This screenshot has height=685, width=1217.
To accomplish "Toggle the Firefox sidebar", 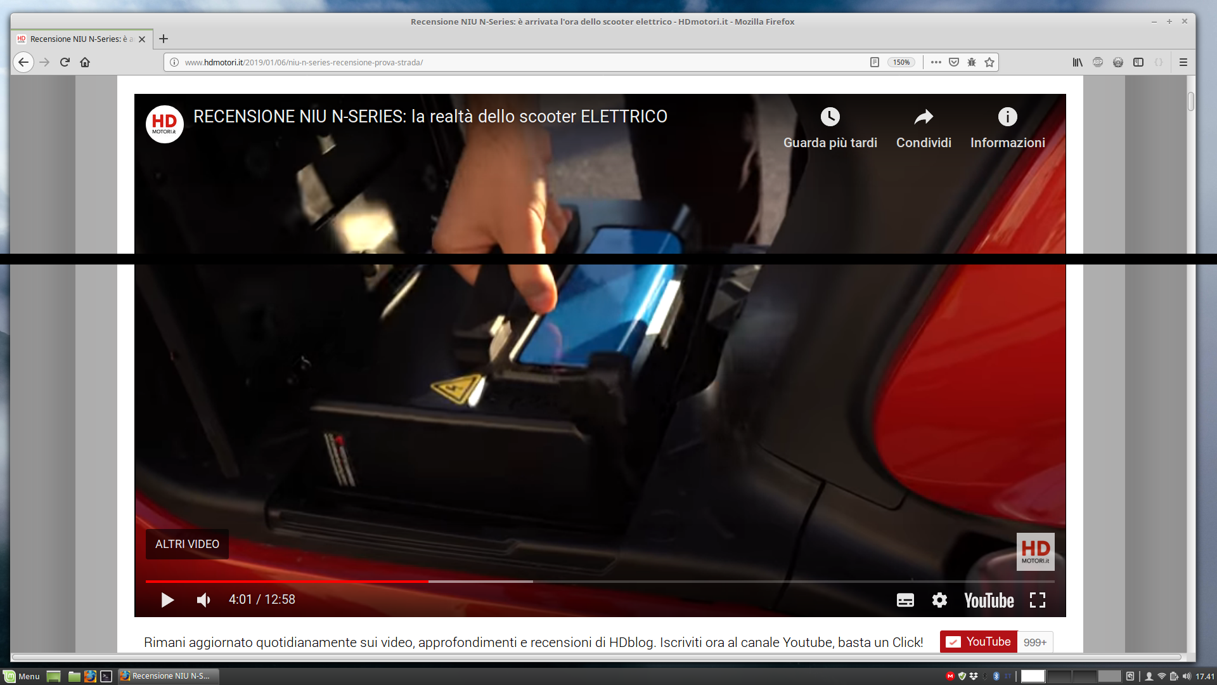I will tap(1138, 62).
